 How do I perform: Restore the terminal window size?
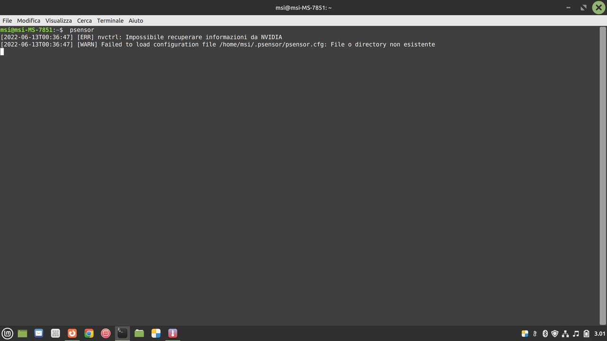coord(583,8)
